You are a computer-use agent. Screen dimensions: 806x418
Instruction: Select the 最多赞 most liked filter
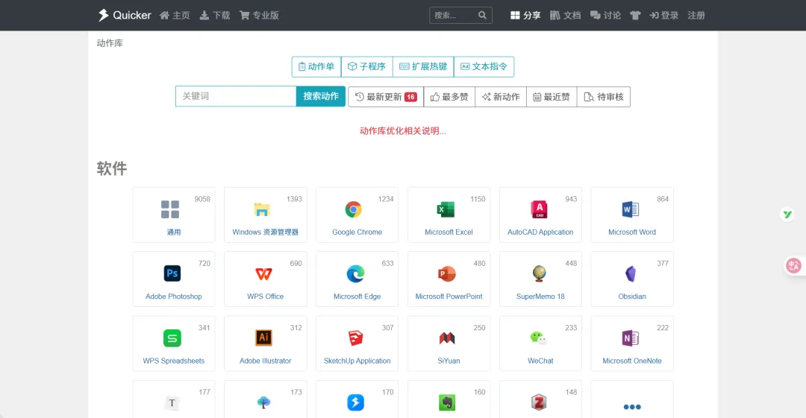(449, 97)
